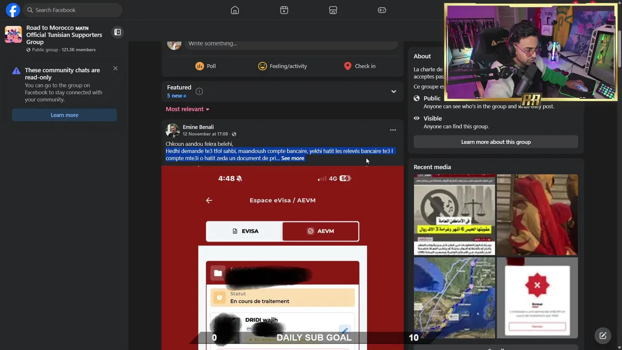Click the red location pin icon
This screenshot has height=350, width=622.
347,66
